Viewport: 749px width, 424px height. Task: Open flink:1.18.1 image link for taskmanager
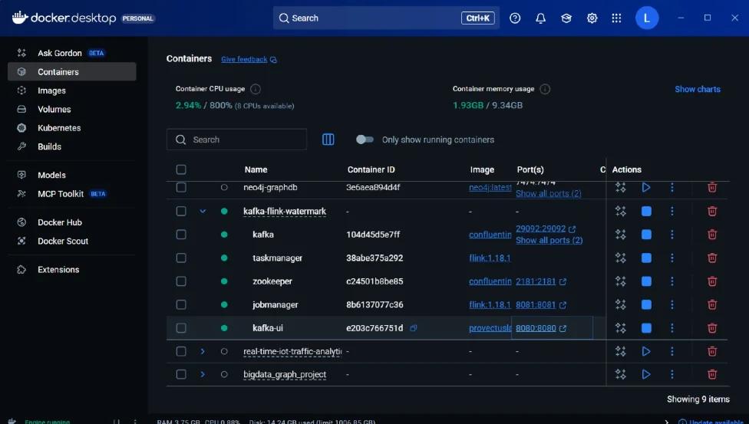[x=490, y=258]
